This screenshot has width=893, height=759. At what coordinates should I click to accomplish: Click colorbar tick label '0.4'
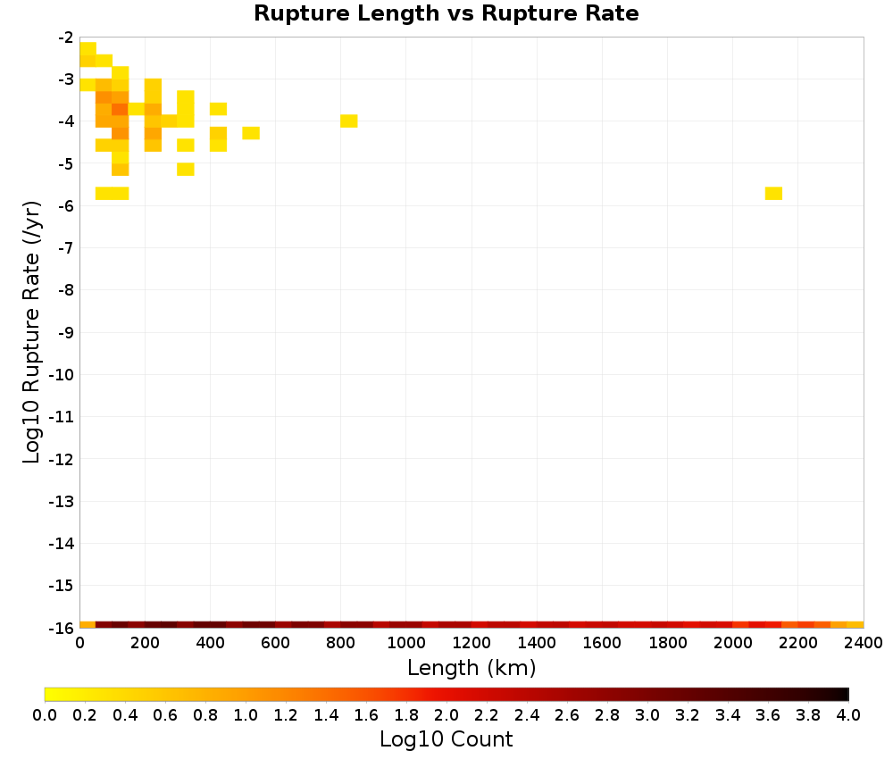[x=125, y=714]
